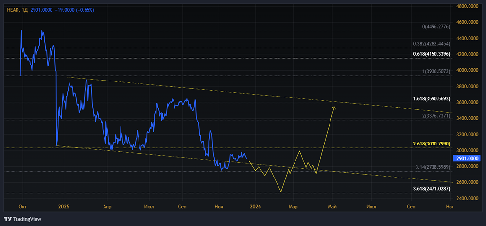Select the blue 2901.0000 price axis label
The width and height of the screenshot is (486, 226).
click(x=467, y=159)
